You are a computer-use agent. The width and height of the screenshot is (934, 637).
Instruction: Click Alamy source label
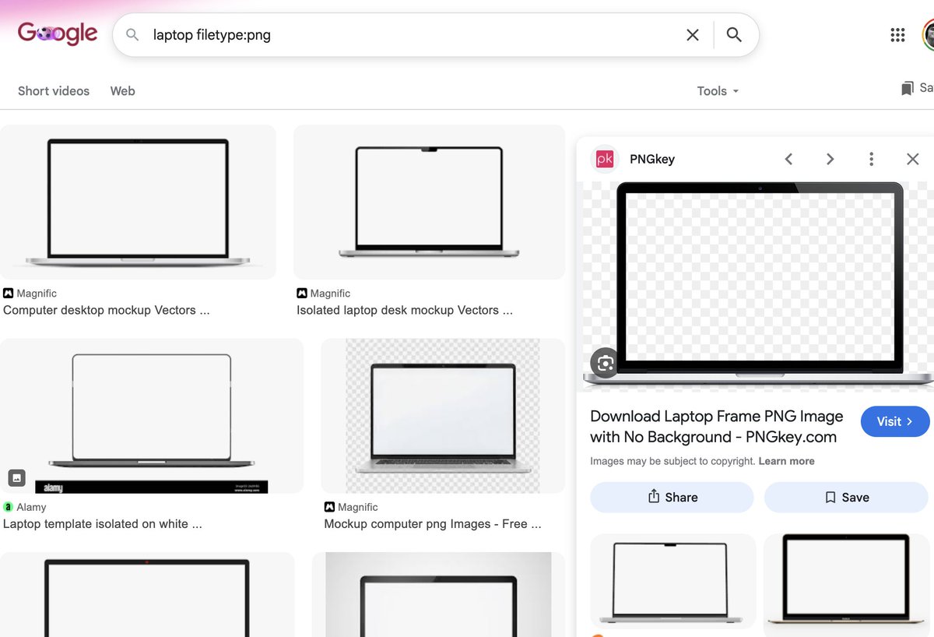tap(25, 507)
